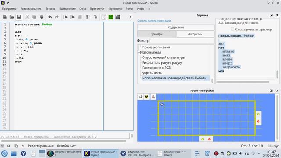Collapse the Исполнители tree node
The height and width of the screenshot is (158, 281).
click(139, 52)
